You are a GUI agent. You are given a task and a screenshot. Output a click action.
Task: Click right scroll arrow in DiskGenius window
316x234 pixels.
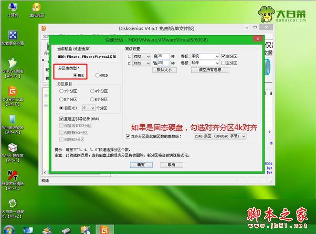pyautogui.click(x=270, y=132)
